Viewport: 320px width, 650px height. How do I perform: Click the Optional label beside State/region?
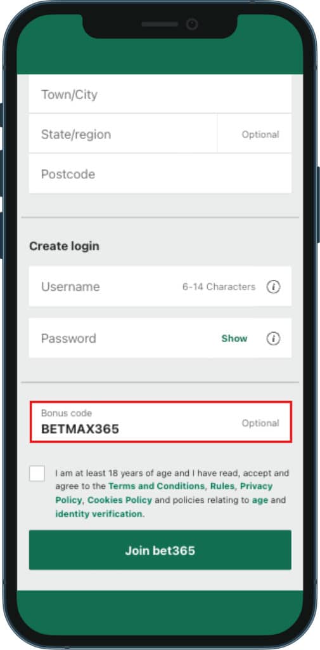click(260, 135)
